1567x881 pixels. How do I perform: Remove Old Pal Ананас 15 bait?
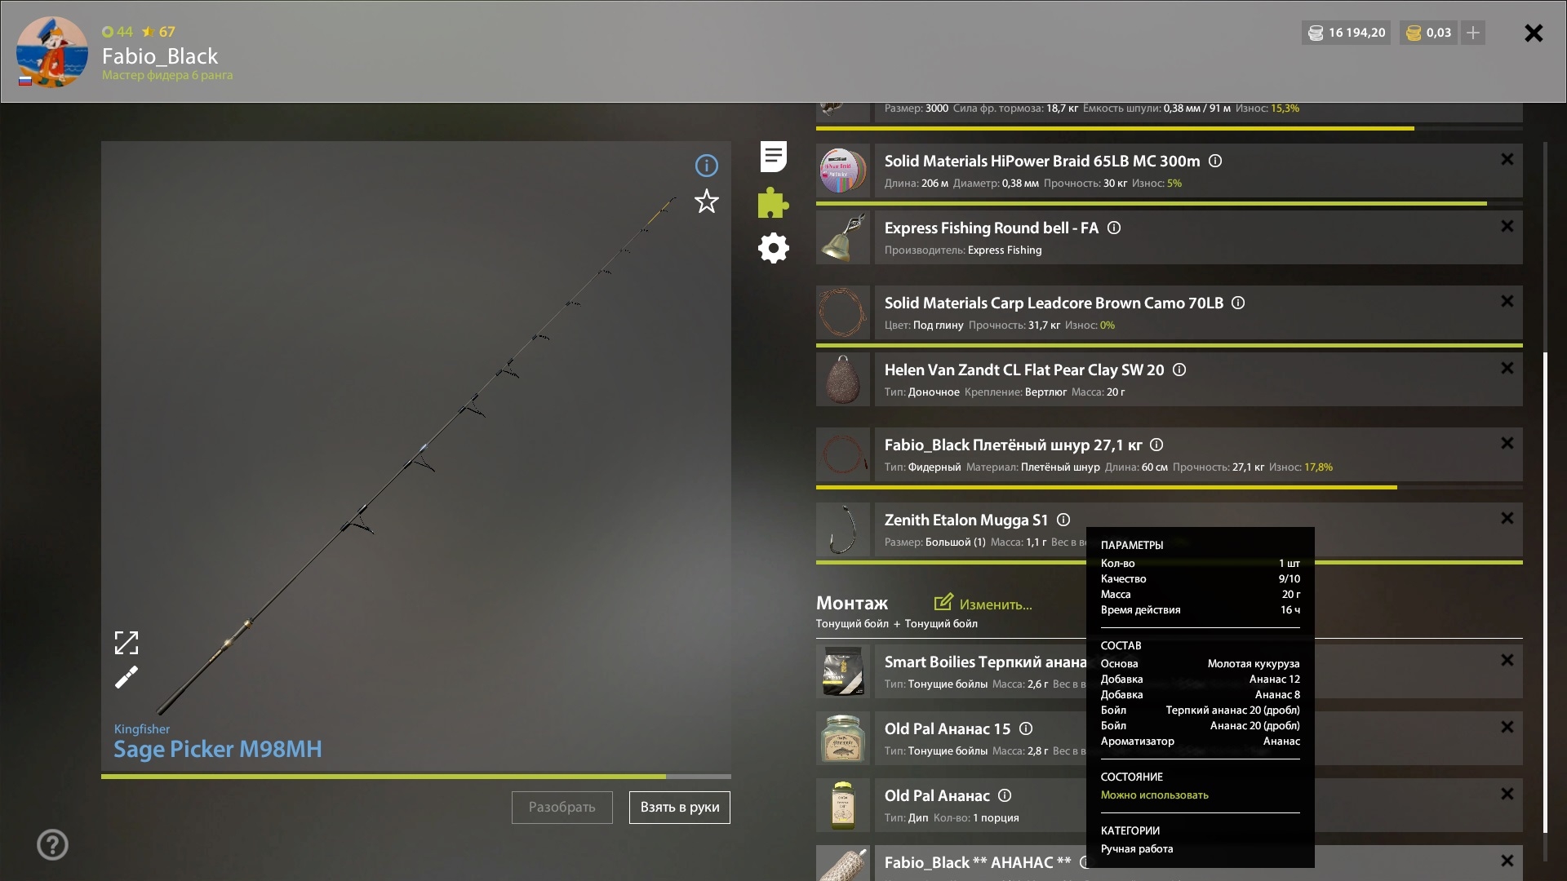click(1507, 728)
